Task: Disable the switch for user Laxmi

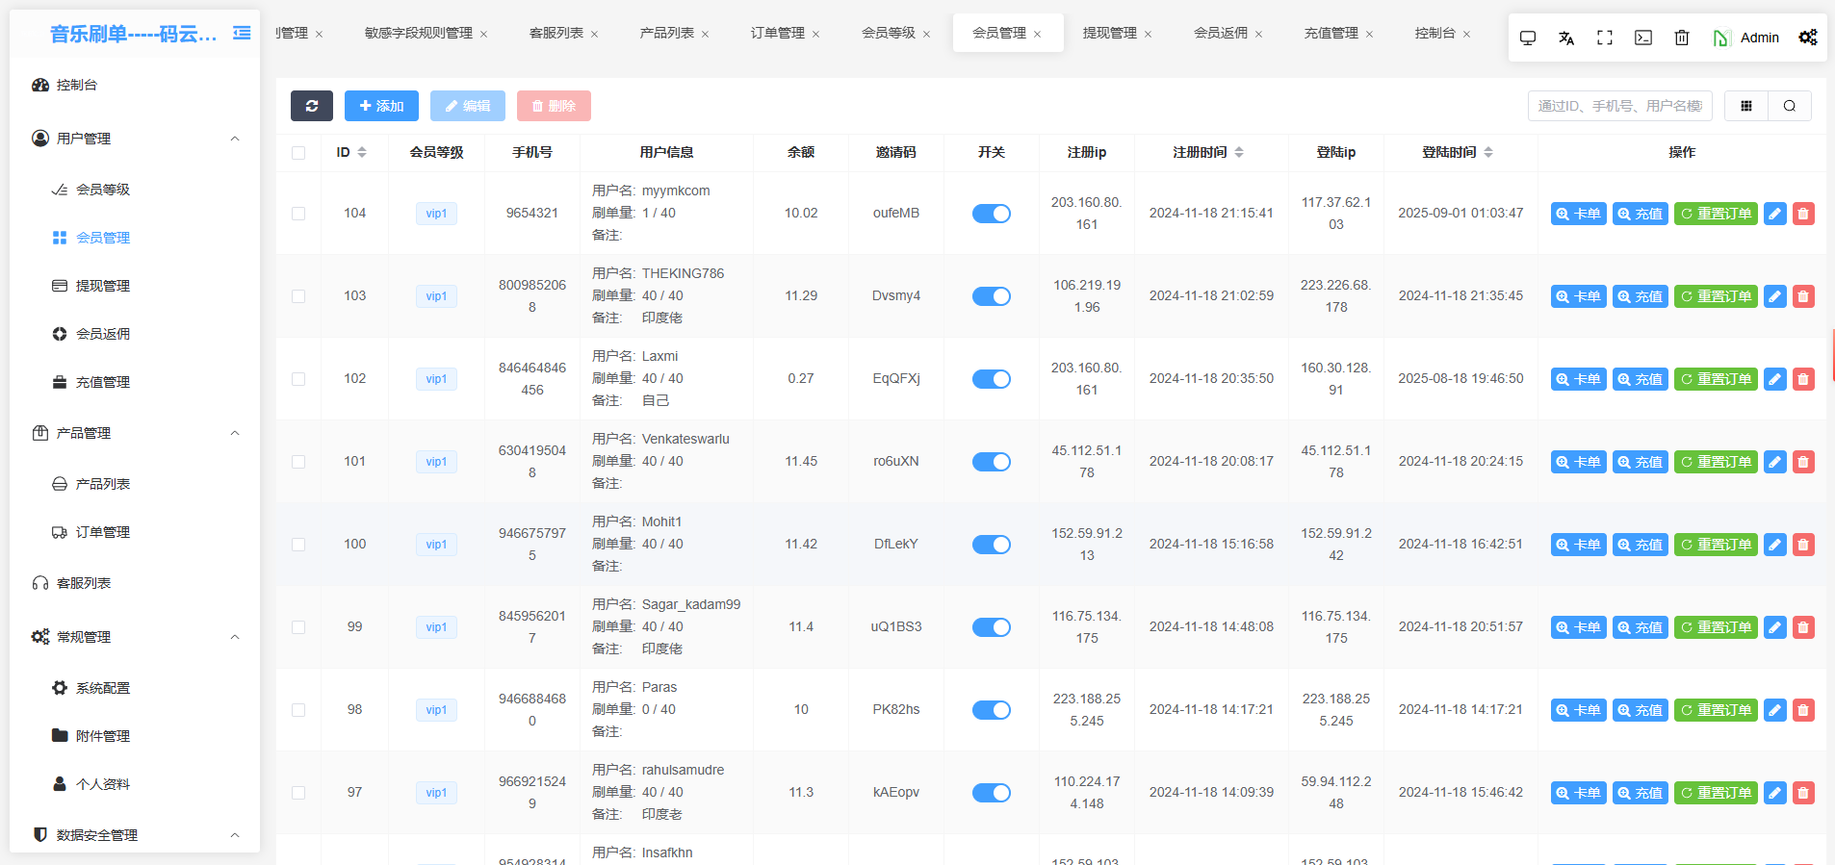Action: point(991,379)
